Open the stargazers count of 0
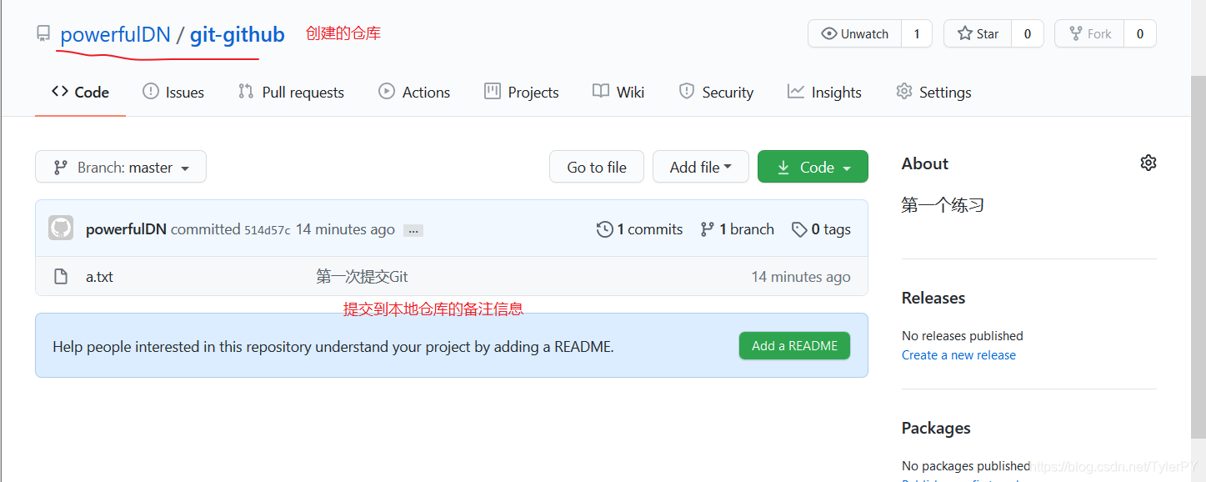1206x482 pixels. coord(1028,33)
